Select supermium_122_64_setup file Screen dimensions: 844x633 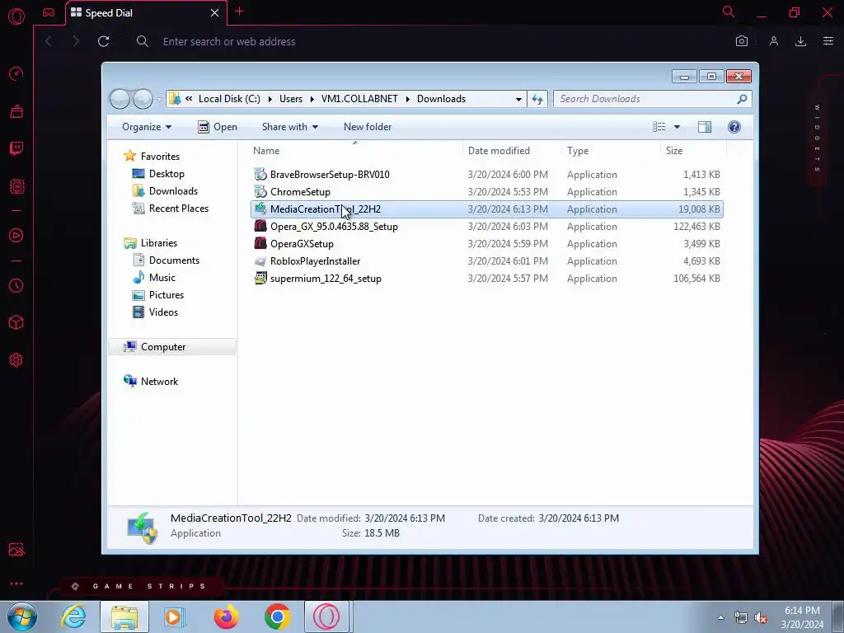click(486, 279)
